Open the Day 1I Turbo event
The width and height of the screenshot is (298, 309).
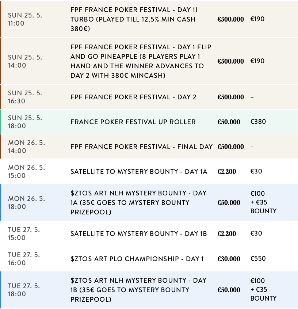click(x=133, y=19)
